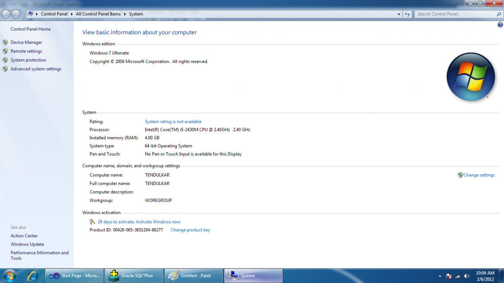
Task: Switch to Untitled - Paint taskbar window
Action: 194,275
